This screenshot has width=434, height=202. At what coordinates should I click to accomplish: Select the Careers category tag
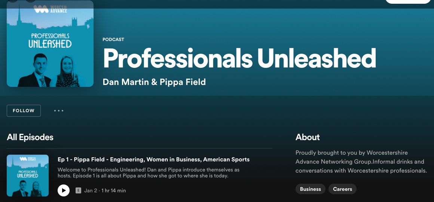coord(342,189)
